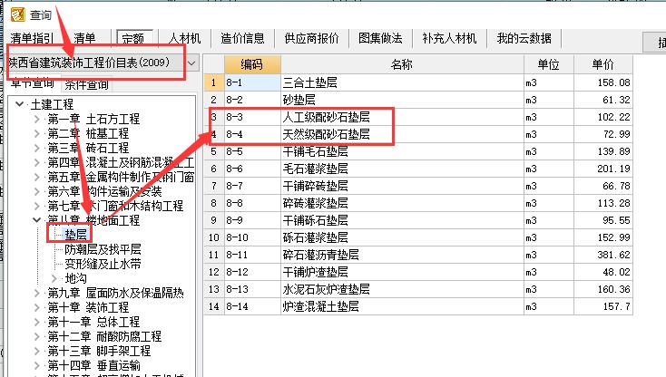Select 干铺炉渣垫层 row

[x=418, y=272]
